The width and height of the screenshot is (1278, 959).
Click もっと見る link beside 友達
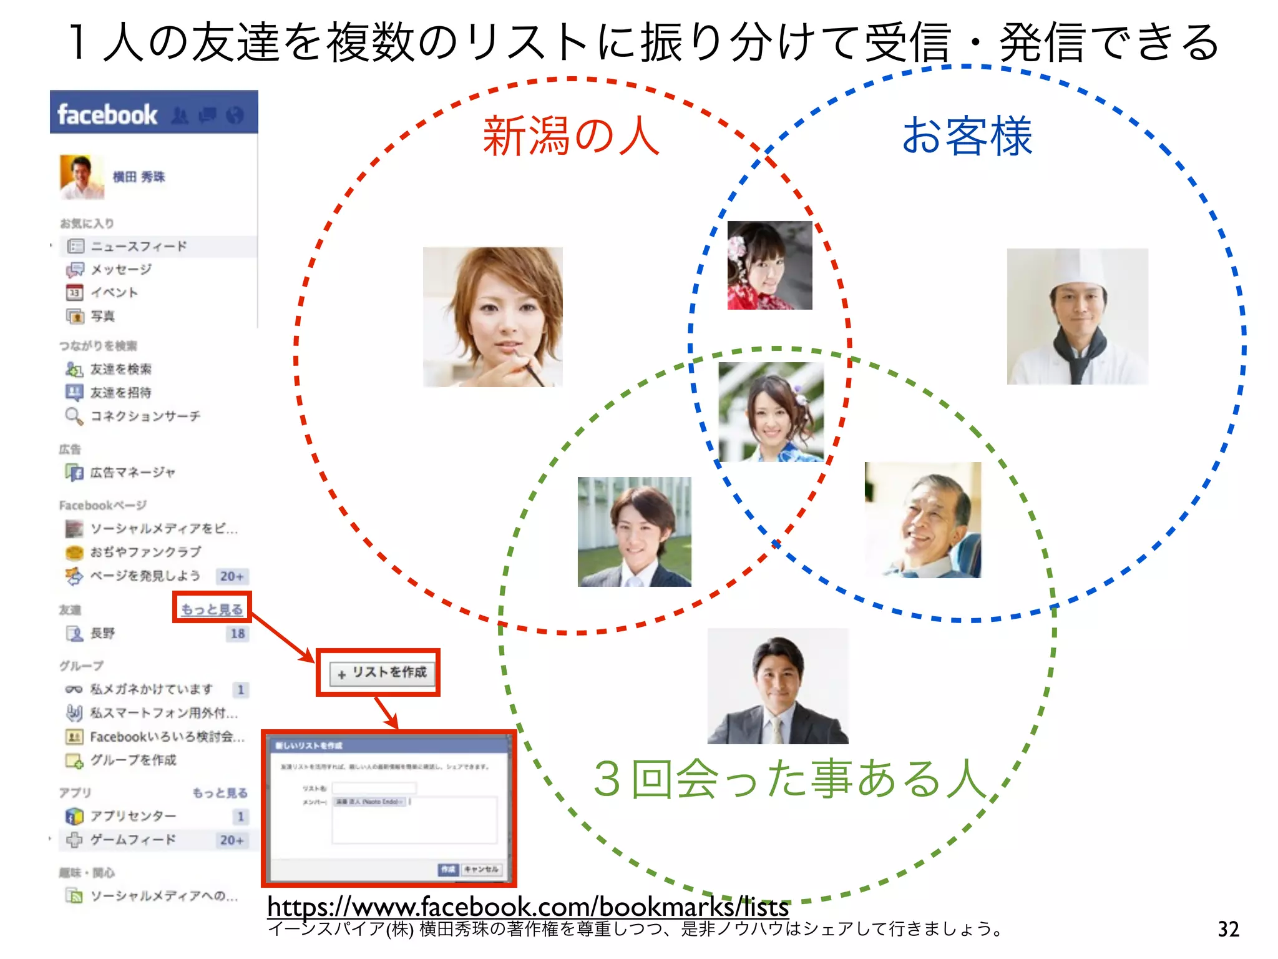pyautogui.click(x=212, y=609)
